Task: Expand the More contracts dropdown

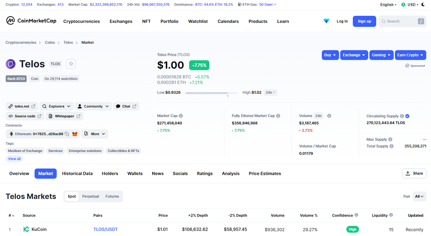Action: 95,134
